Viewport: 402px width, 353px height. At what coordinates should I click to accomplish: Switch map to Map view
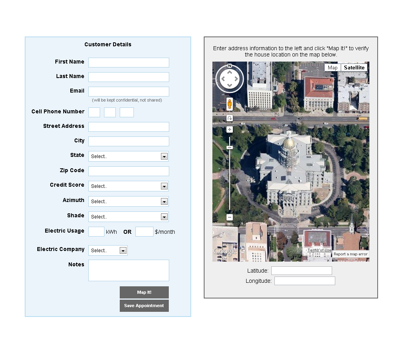pos(333,67)
